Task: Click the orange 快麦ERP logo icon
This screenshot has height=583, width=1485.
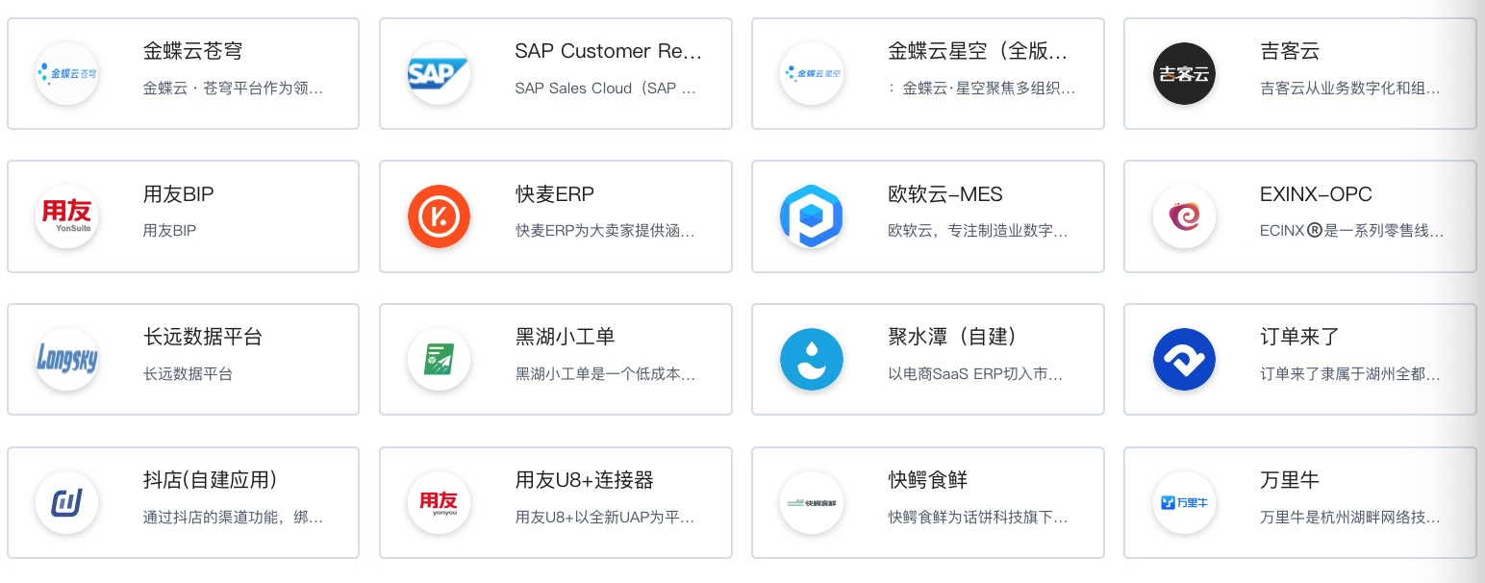Action: (x=439, y=216)
